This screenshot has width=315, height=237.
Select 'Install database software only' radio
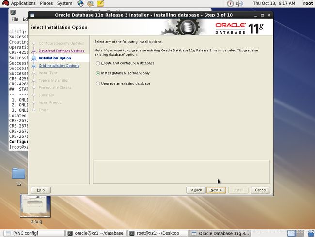point(98,73)
